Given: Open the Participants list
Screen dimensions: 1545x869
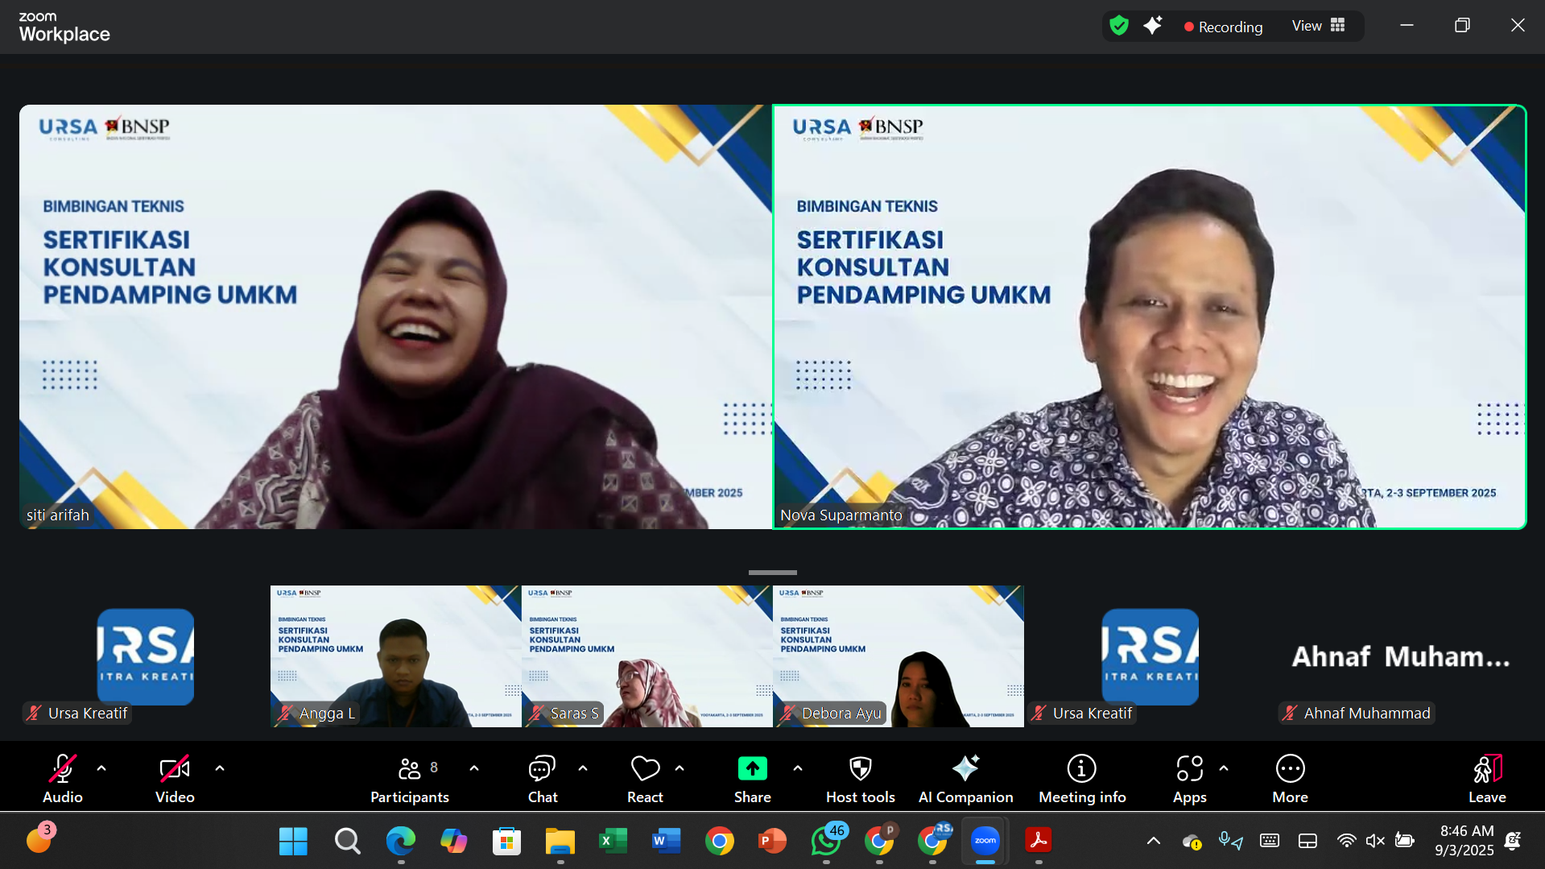Looking at the screenshot, I should [x=410, y=778].
